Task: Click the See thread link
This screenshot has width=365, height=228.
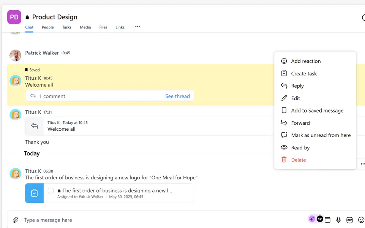Action: [x=177, y=96]
